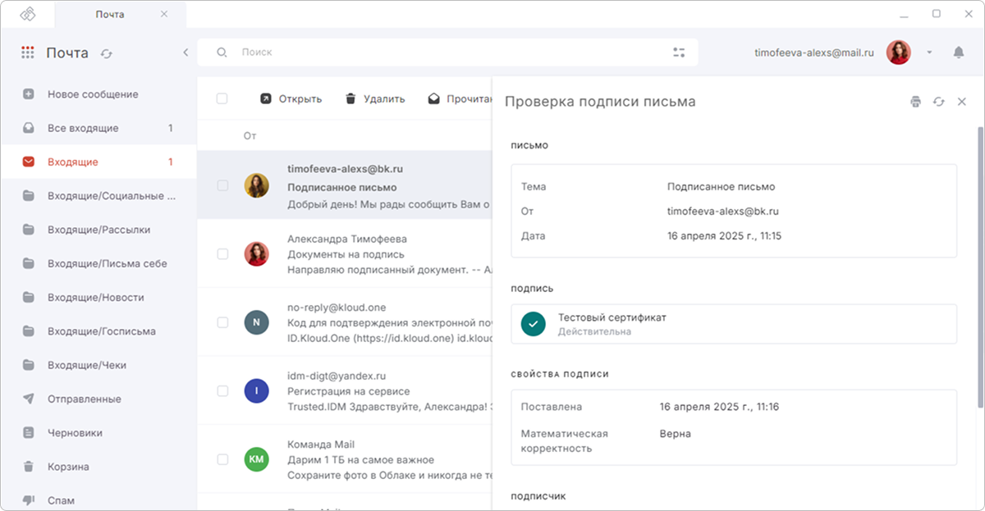Tick the checkbox for the Команда Mail message
This screenshot has height=511, width=985.
point(222,459)
